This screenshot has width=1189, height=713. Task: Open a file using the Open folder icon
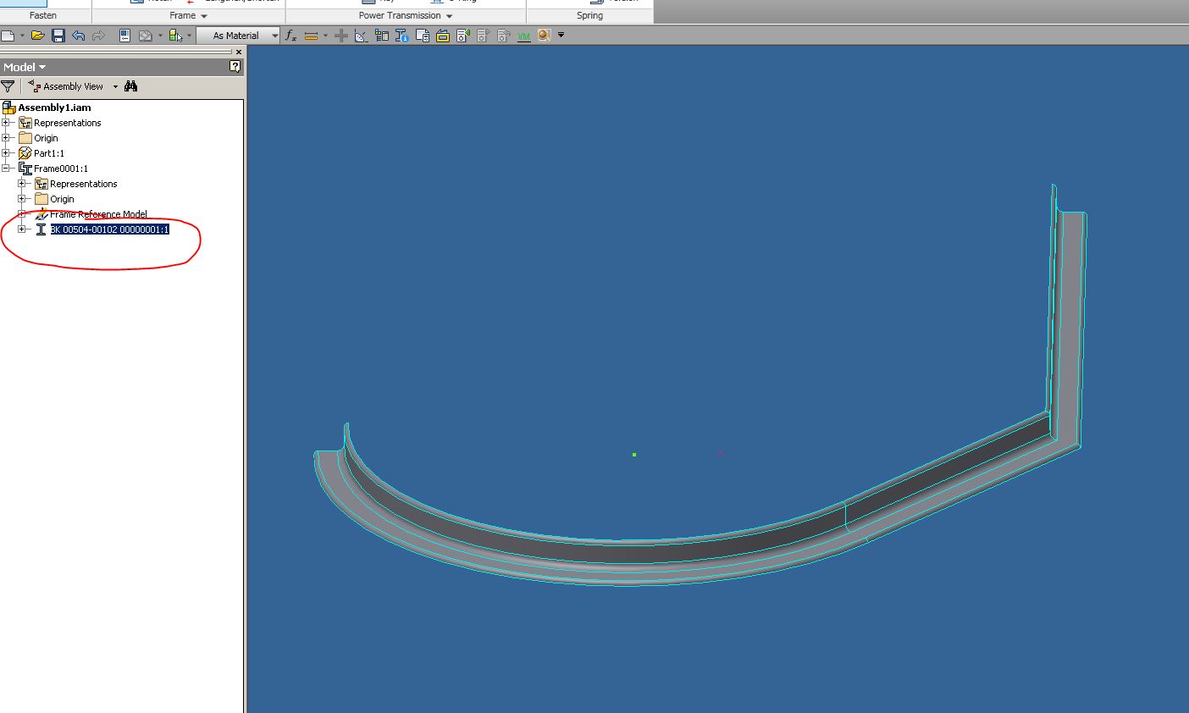coord(38,35)
